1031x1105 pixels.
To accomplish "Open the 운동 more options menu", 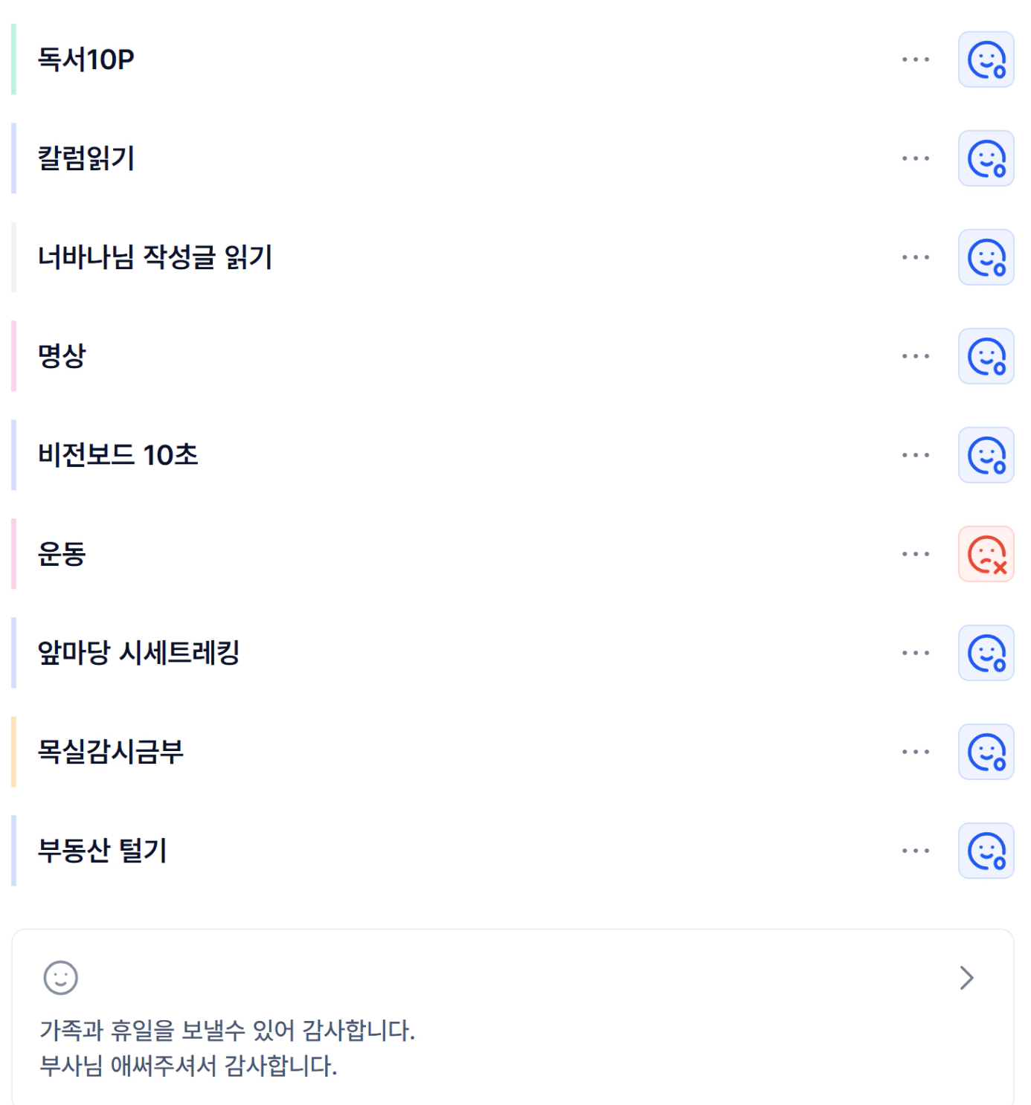I will (x=915, y=554).
